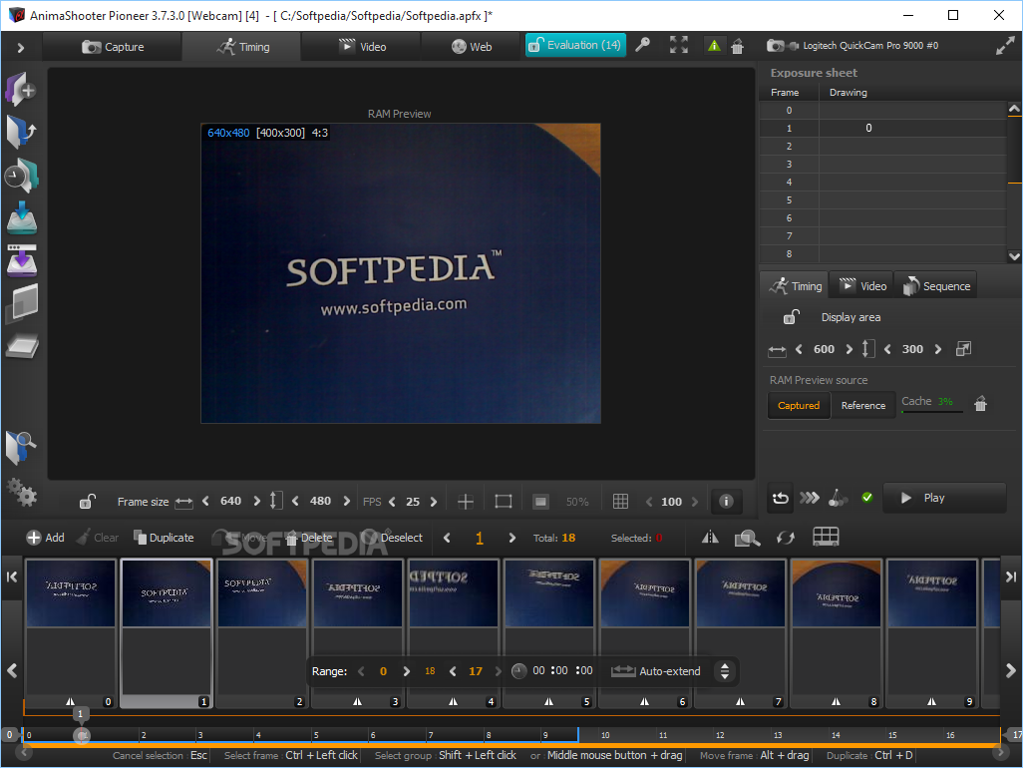Increase display area width 600
The image size is (1023, 768).
tap(849, 349)
